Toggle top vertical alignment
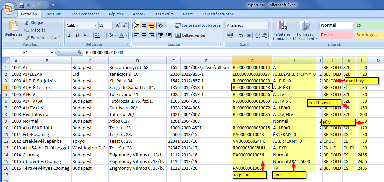384x182 pixels. point(137,25)
